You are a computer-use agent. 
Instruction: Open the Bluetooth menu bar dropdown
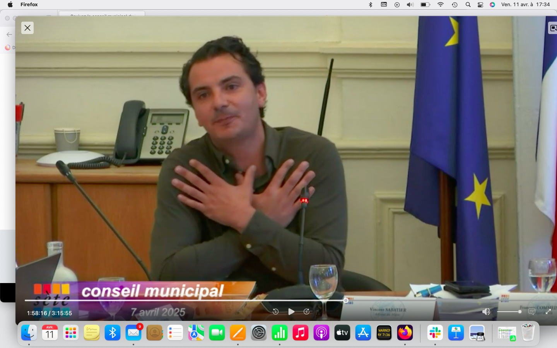pyautogui.click(x=370, y=5)
